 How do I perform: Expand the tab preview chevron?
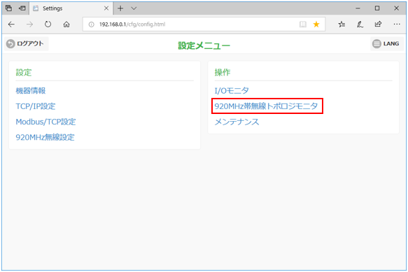[134, 8]
